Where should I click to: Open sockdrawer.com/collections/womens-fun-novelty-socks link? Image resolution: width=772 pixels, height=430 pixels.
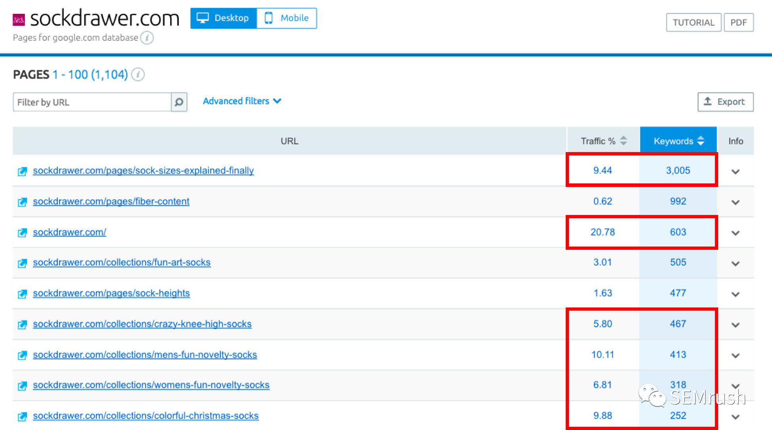pyautogui.click(x=151, y=385)
